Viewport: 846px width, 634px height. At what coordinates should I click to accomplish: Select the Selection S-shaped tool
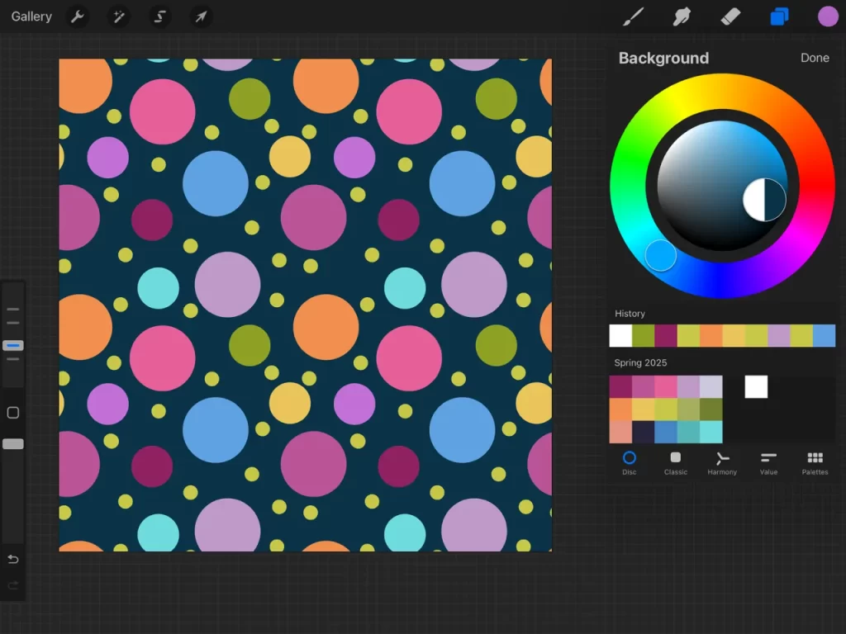(159, 17)
